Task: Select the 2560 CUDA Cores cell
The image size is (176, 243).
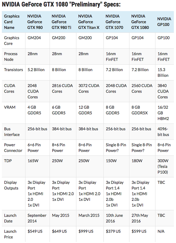Action: click(x=142, y=88)
